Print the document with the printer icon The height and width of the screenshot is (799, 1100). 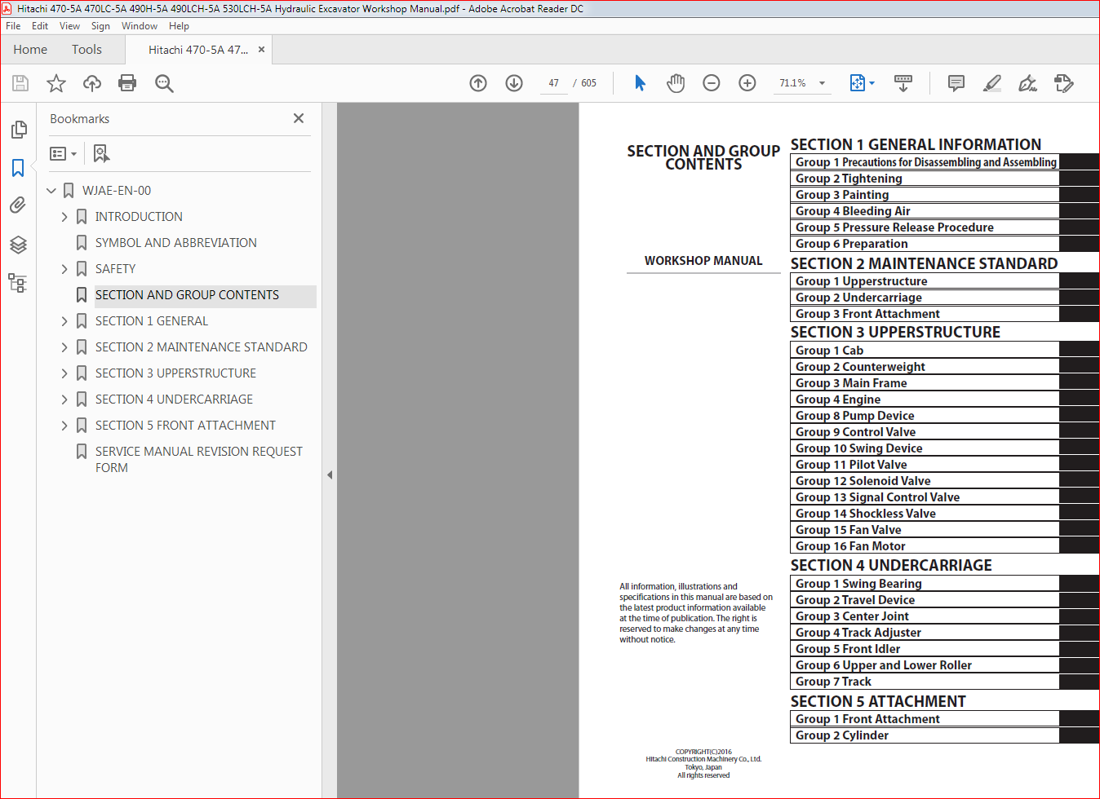(127, 83)
